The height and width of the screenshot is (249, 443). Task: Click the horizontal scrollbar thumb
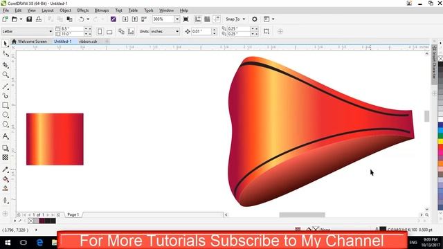(x=302, y=215)
